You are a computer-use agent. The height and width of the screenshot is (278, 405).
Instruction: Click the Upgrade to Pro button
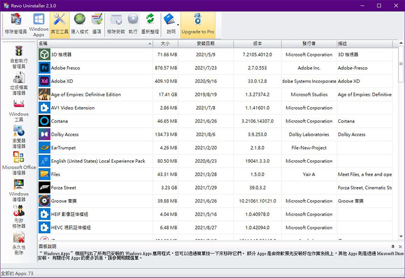(x=198, y=24)
